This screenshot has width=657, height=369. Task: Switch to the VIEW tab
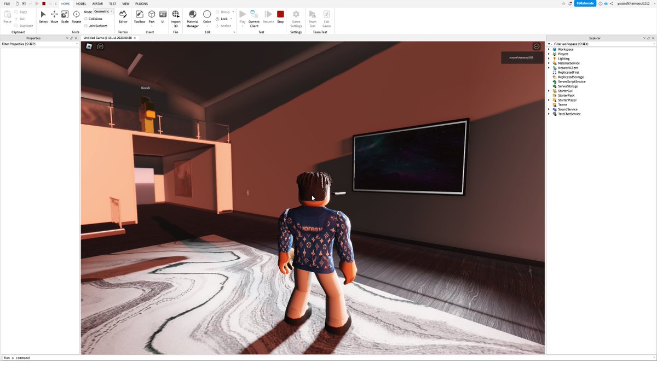[x=126, y=3]
